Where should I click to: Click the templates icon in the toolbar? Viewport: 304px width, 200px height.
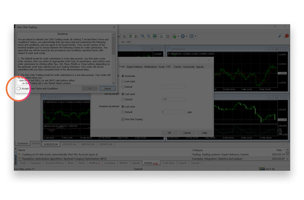point(192,37)
